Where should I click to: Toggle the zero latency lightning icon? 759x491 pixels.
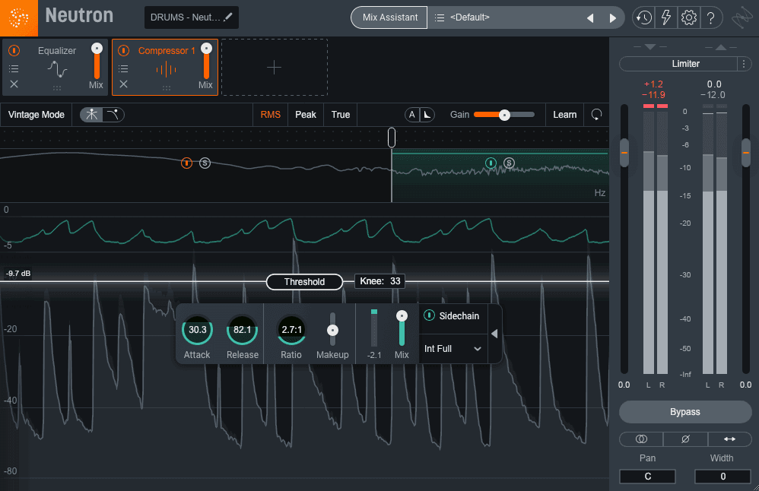[x=666, y=18]
